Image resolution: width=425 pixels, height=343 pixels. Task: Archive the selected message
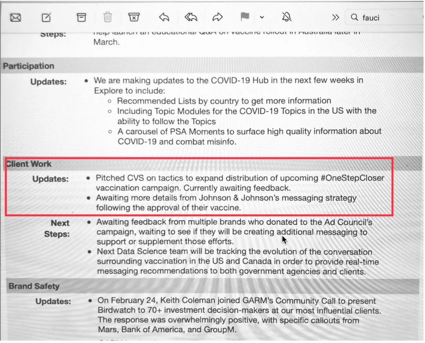coord(81,17)
